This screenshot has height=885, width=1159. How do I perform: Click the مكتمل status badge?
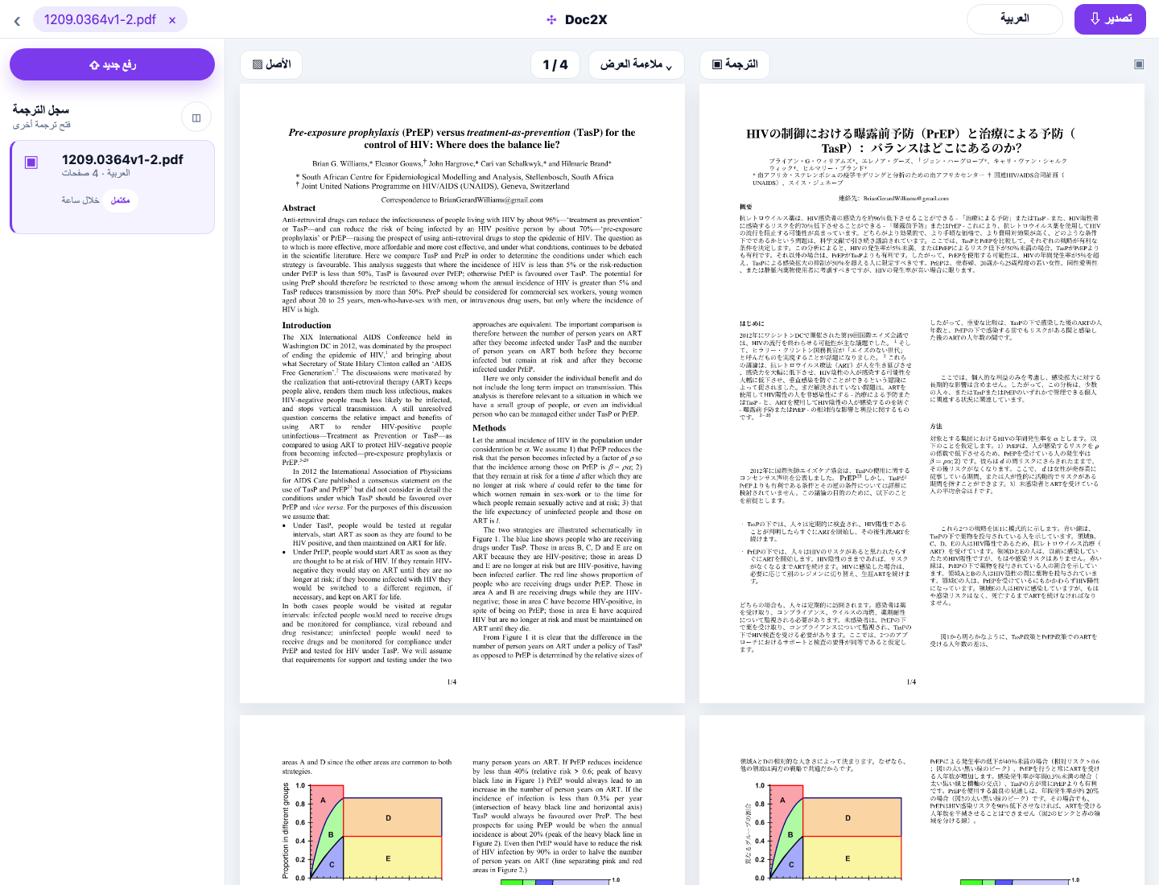tap(121, 200)
